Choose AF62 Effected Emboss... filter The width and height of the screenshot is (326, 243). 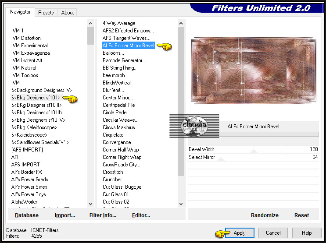(128, 31)
